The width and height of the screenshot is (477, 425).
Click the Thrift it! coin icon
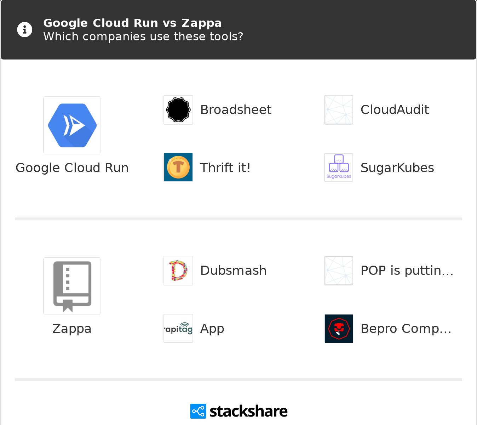tap(178, 168)
